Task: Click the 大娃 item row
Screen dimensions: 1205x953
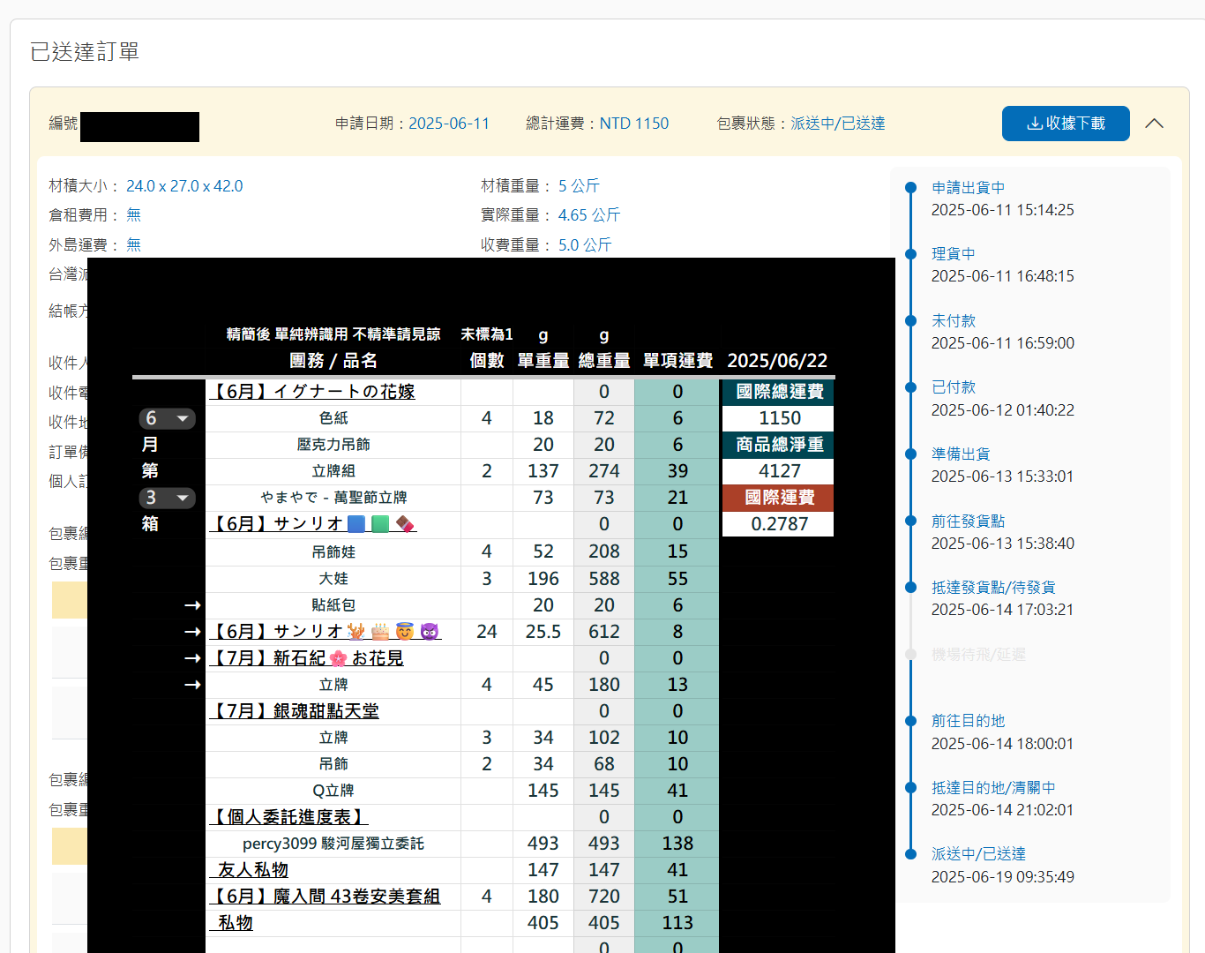Action: click(x=333, y=579)
